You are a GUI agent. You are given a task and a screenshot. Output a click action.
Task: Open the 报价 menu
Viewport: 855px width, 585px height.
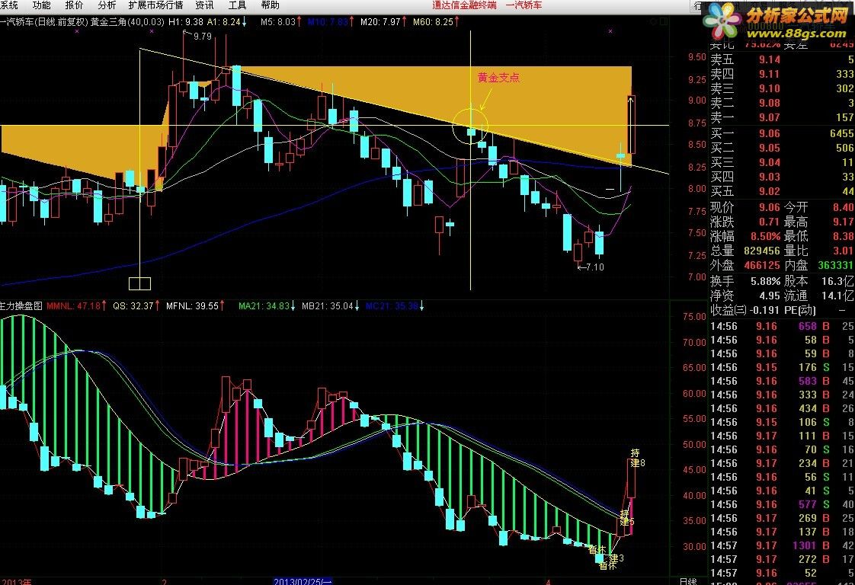pos(74,5)
